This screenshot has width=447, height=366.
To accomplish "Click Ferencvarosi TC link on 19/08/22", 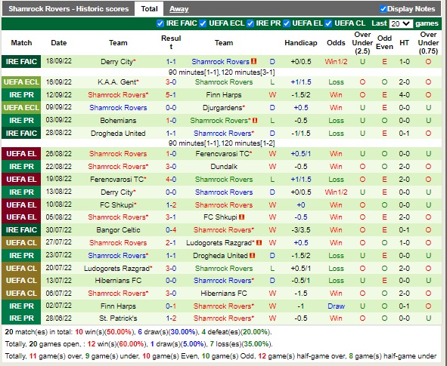I will [117, 179].
